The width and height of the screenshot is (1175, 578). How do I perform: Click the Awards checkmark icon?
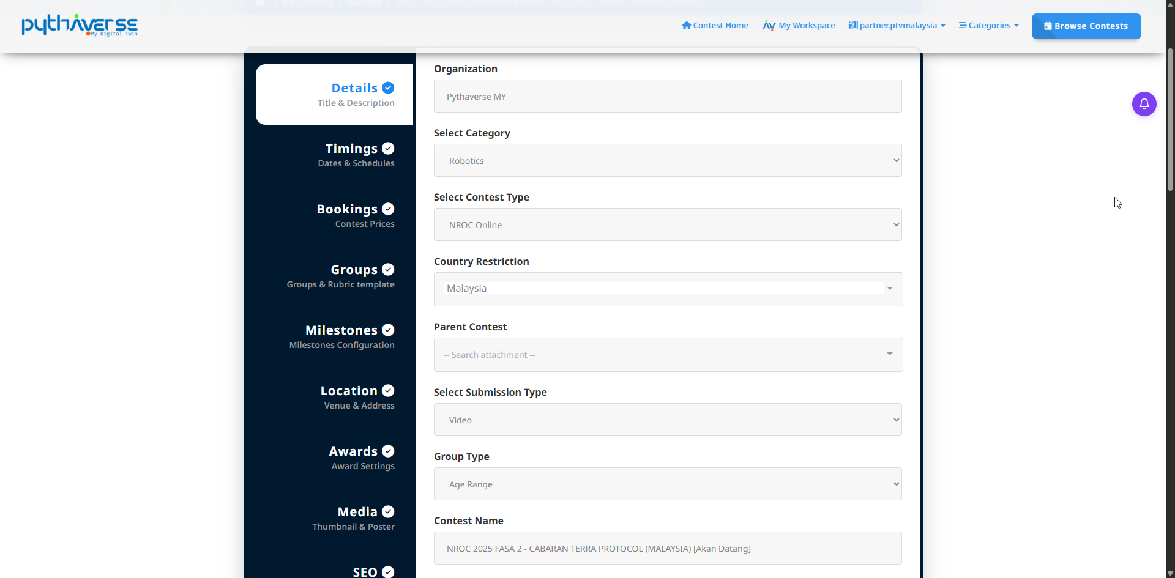[x=388, y=451]
